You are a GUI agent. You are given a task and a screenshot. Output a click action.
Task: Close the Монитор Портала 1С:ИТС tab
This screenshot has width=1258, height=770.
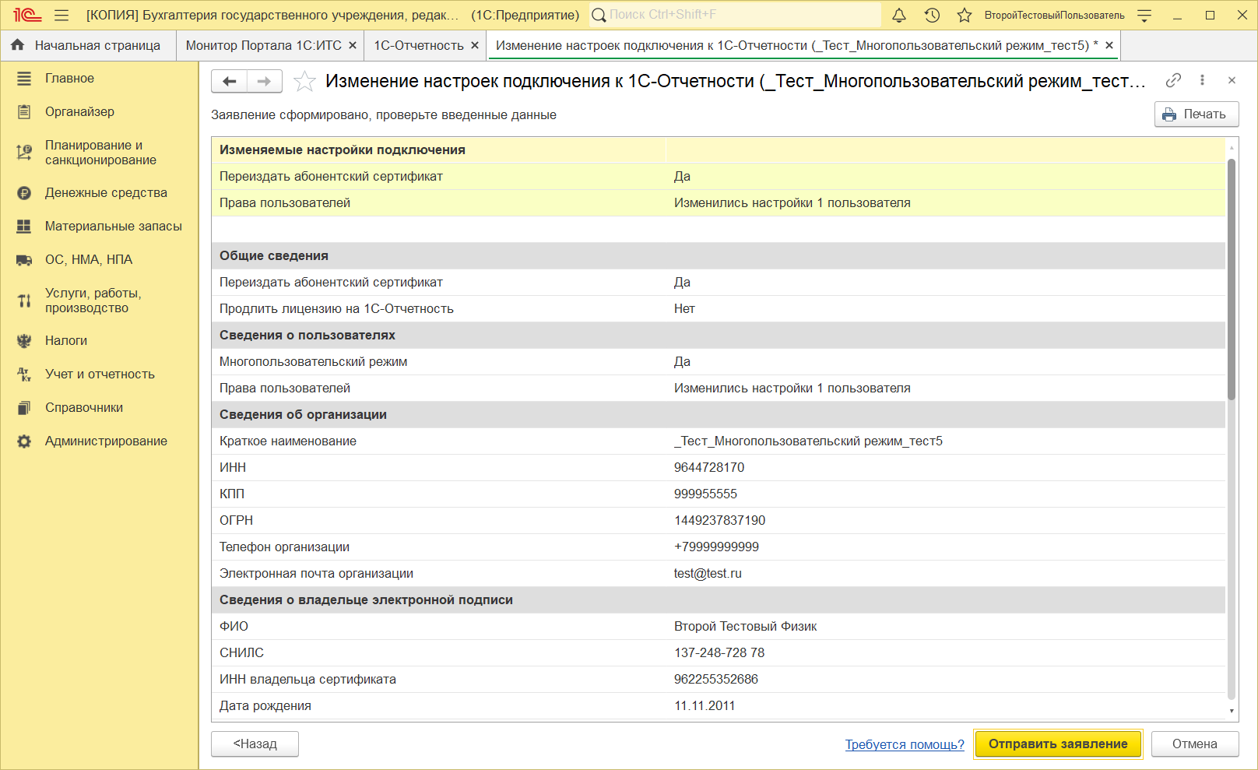pyautogui.click(x=353, y=45)
